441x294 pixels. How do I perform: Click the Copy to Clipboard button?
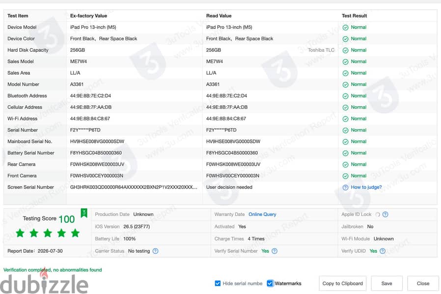point(343,283)
